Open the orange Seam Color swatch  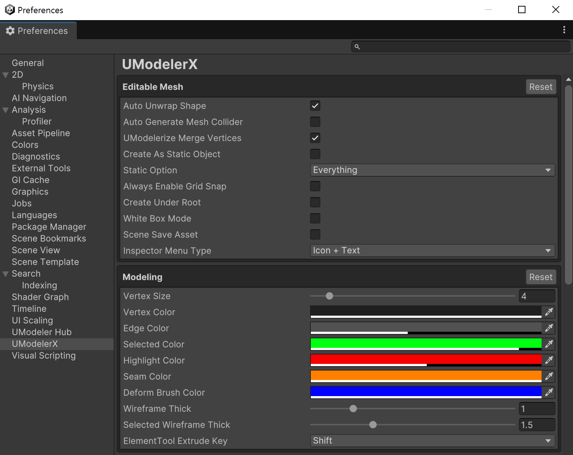(x=426, y=376)
